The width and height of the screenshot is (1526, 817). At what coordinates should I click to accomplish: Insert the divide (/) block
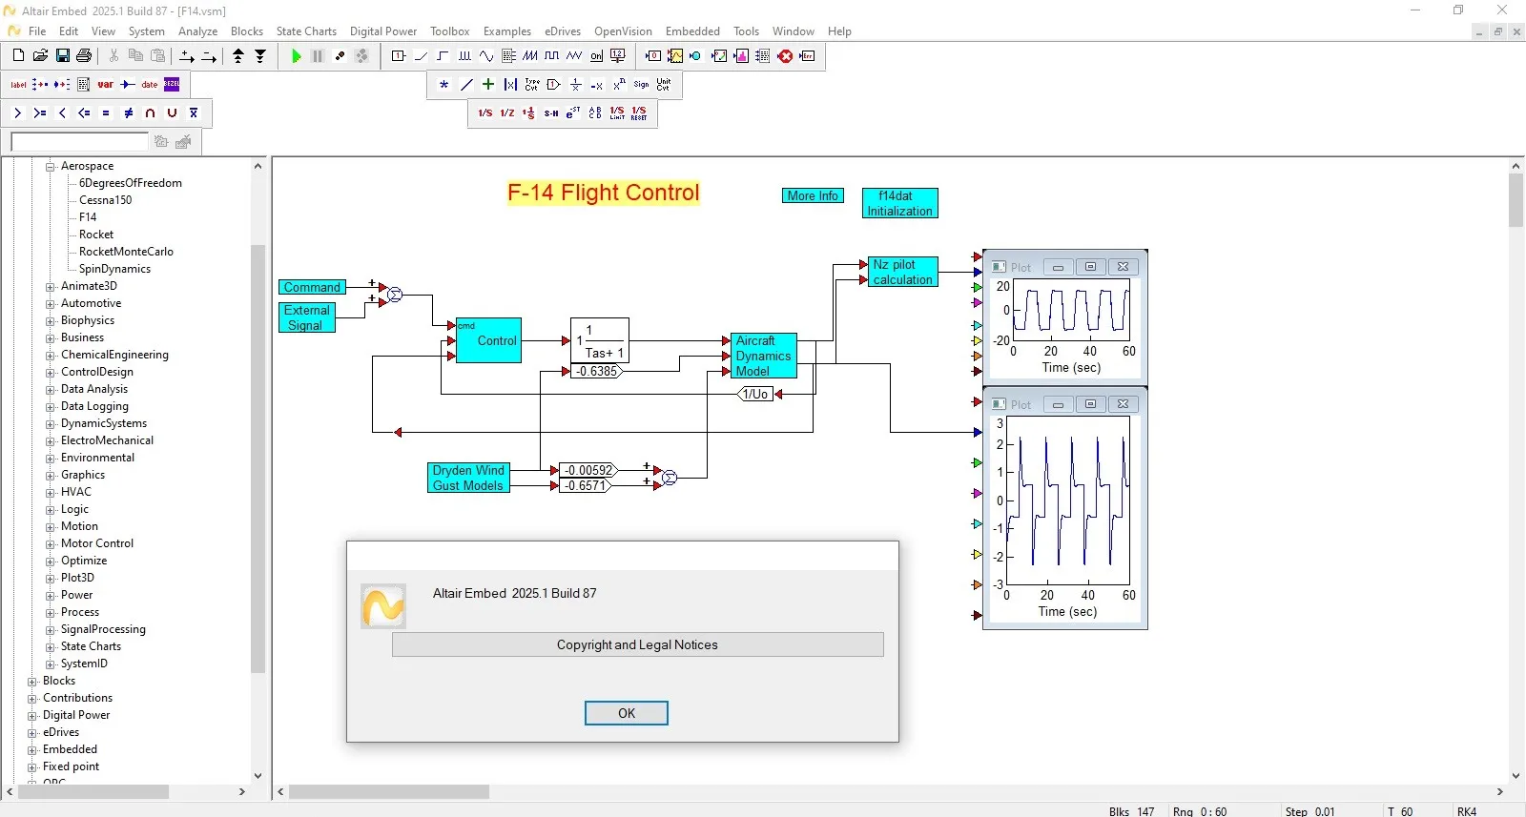466,85
